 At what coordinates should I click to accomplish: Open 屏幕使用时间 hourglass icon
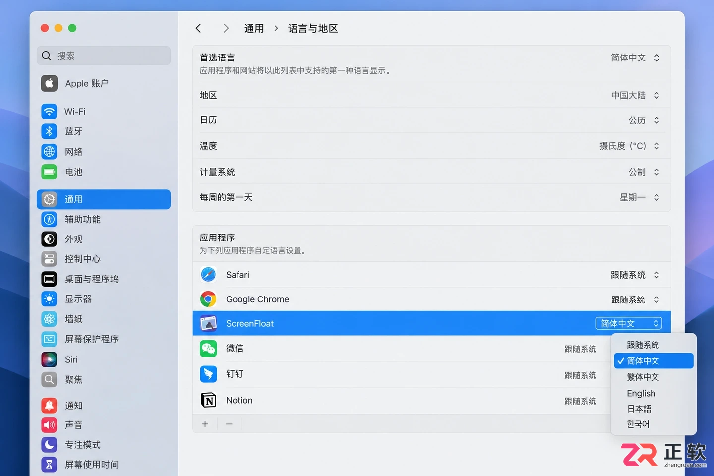click(x=49, y=465)
